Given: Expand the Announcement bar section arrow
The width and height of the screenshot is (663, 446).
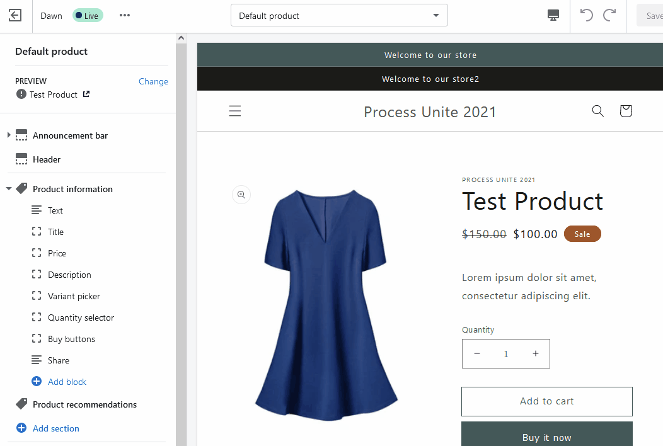Looking at the screenshot, I should tap(8, 135).
